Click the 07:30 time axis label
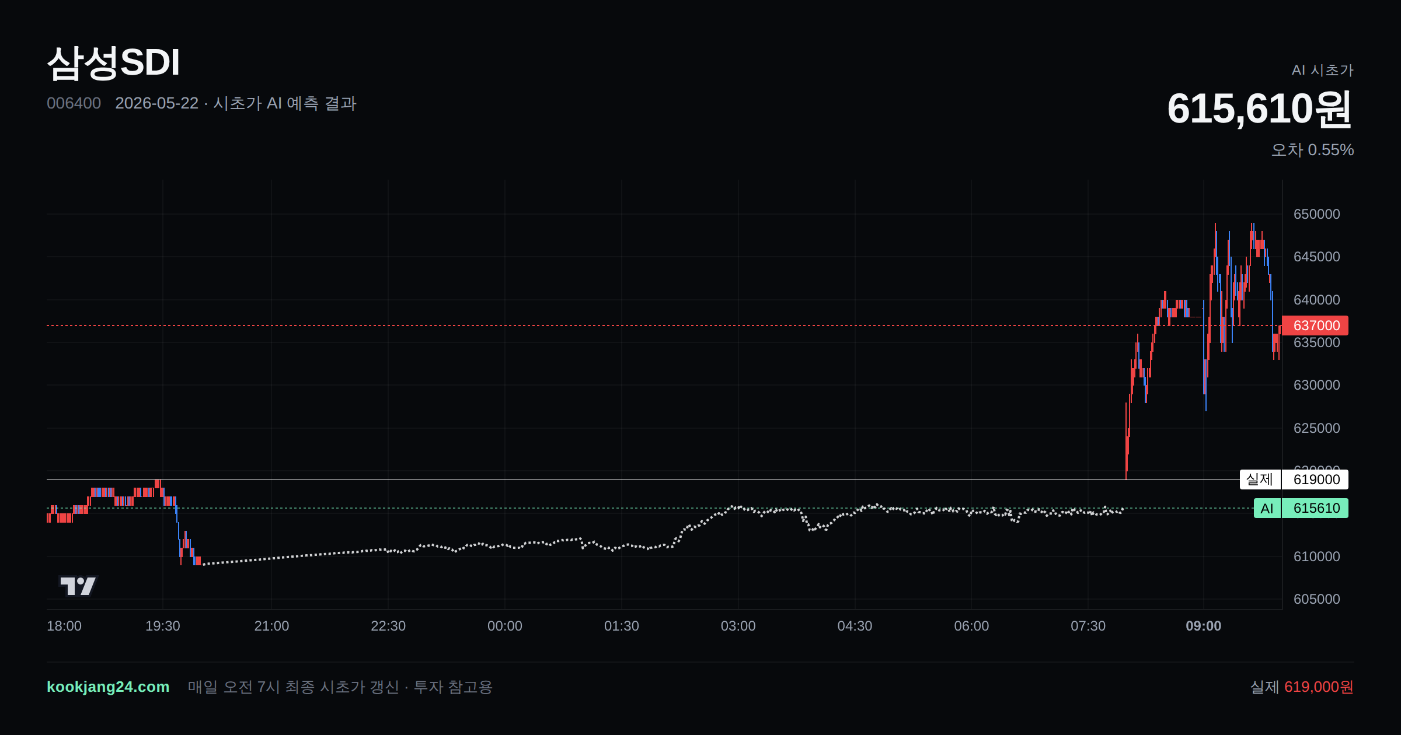The image size is (1401, 735). click(x=1088, y=626)
